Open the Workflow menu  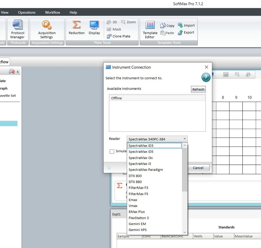[52, 13]
